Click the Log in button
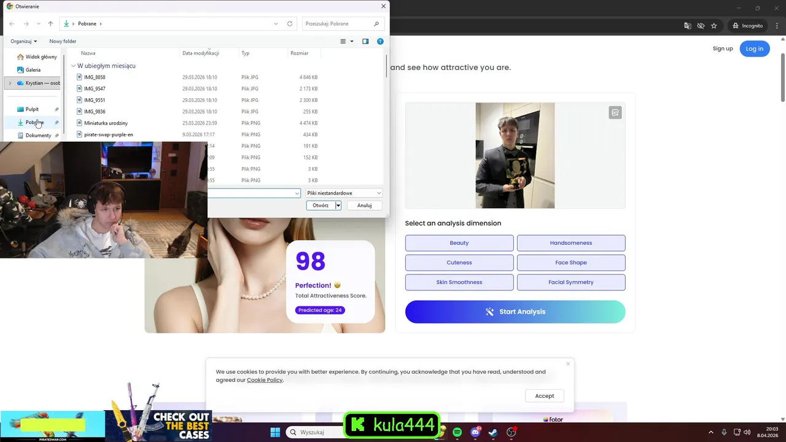The image size is (786, 442). click(x=755, y=48)
